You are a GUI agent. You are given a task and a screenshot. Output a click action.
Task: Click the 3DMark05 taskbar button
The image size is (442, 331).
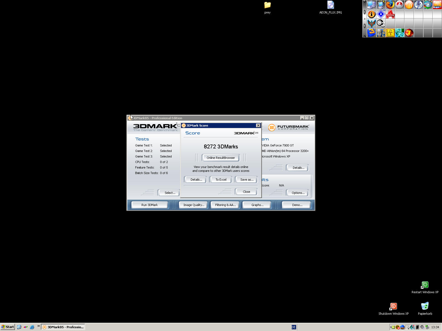click(63, 327)
